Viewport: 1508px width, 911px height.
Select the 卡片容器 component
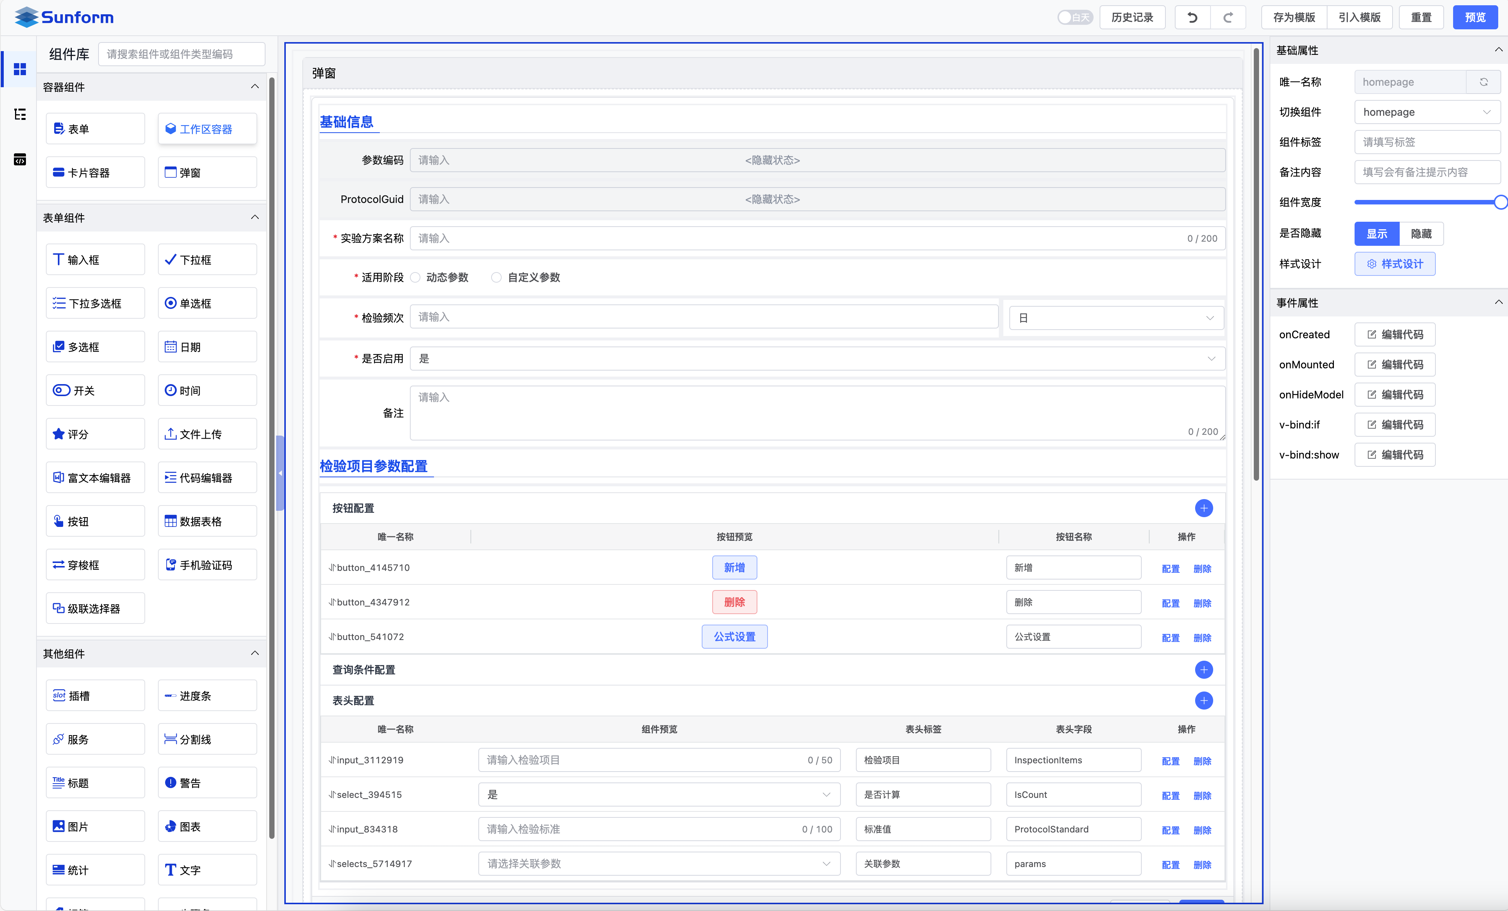point(95,173)
